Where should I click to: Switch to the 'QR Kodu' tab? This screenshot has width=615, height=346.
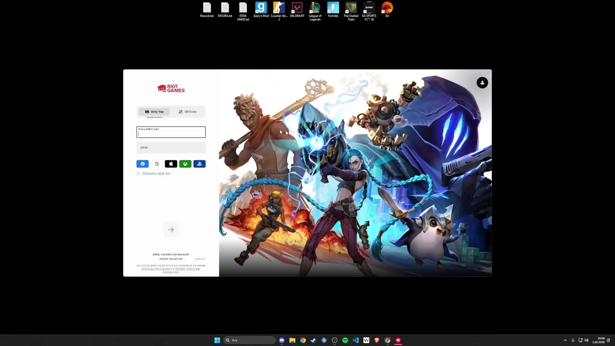point(187,111)
